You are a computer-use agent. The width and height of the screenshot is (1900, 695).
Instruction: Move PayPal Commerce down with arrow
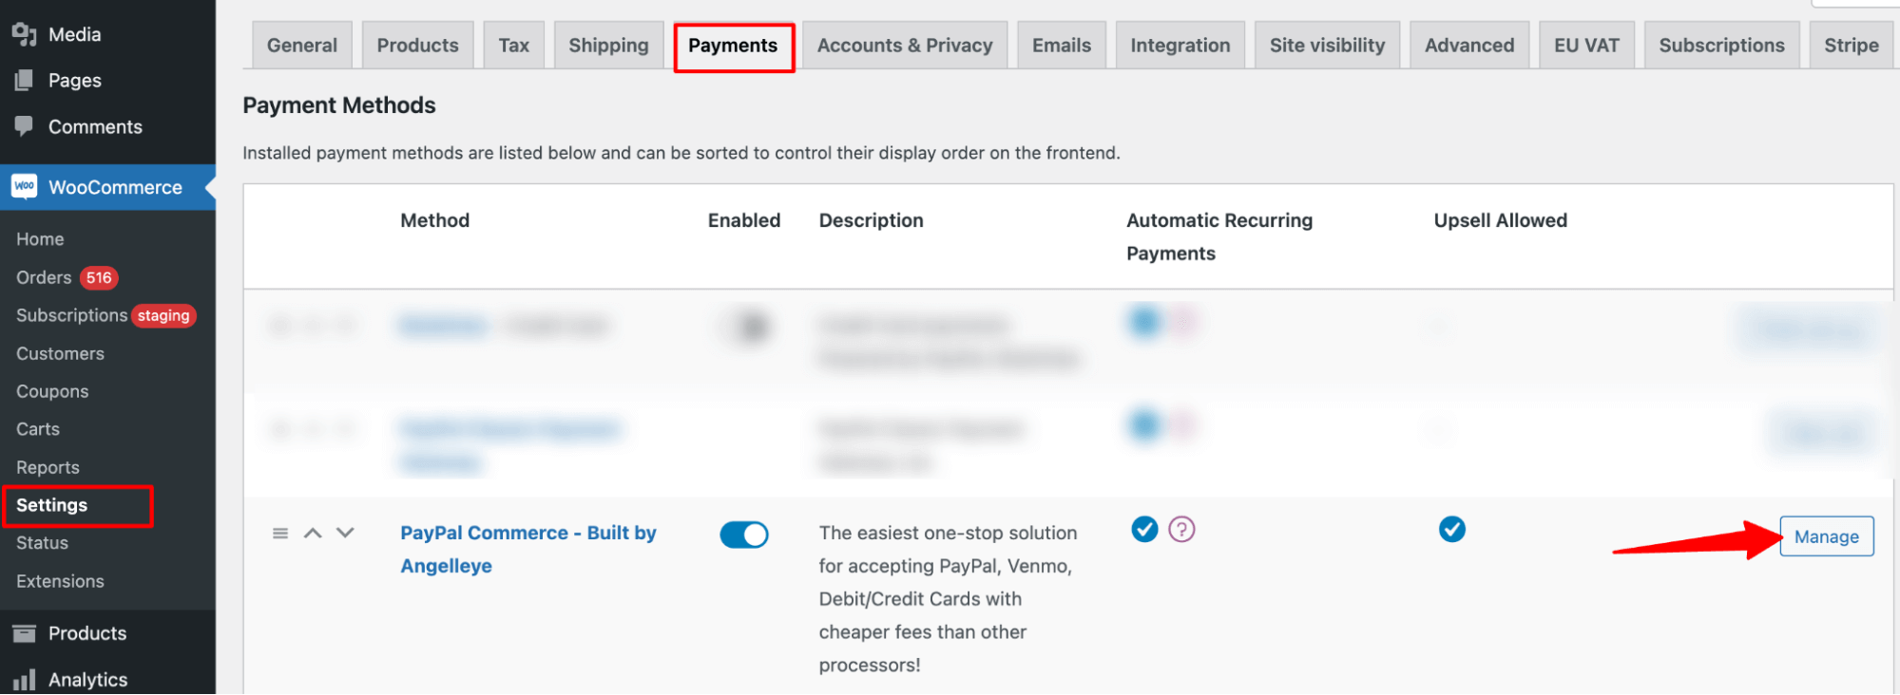[345, 534]
